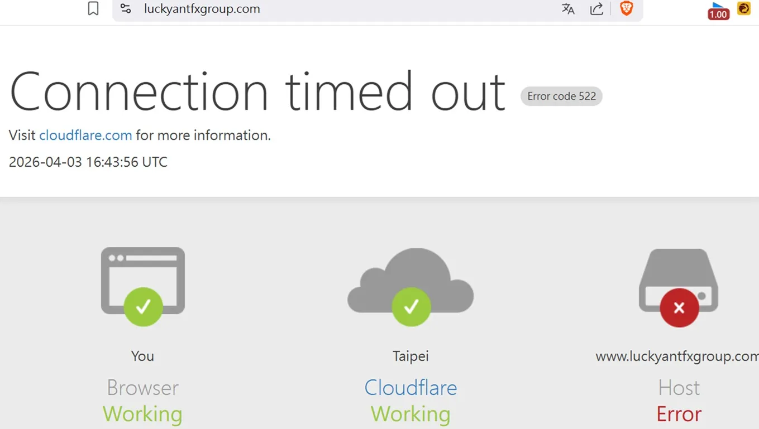Click the red Error status text
Image resolution: width=759 pixels, height=429 pixels.
pyautogui.click(x=679, y=414)
